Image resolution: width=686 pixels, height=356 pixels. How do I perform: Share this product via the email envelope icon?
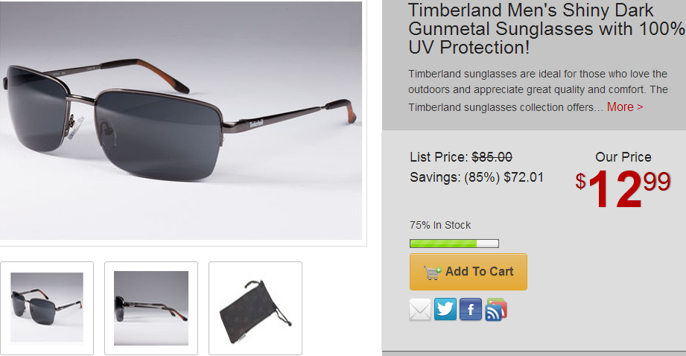point(420,309)
